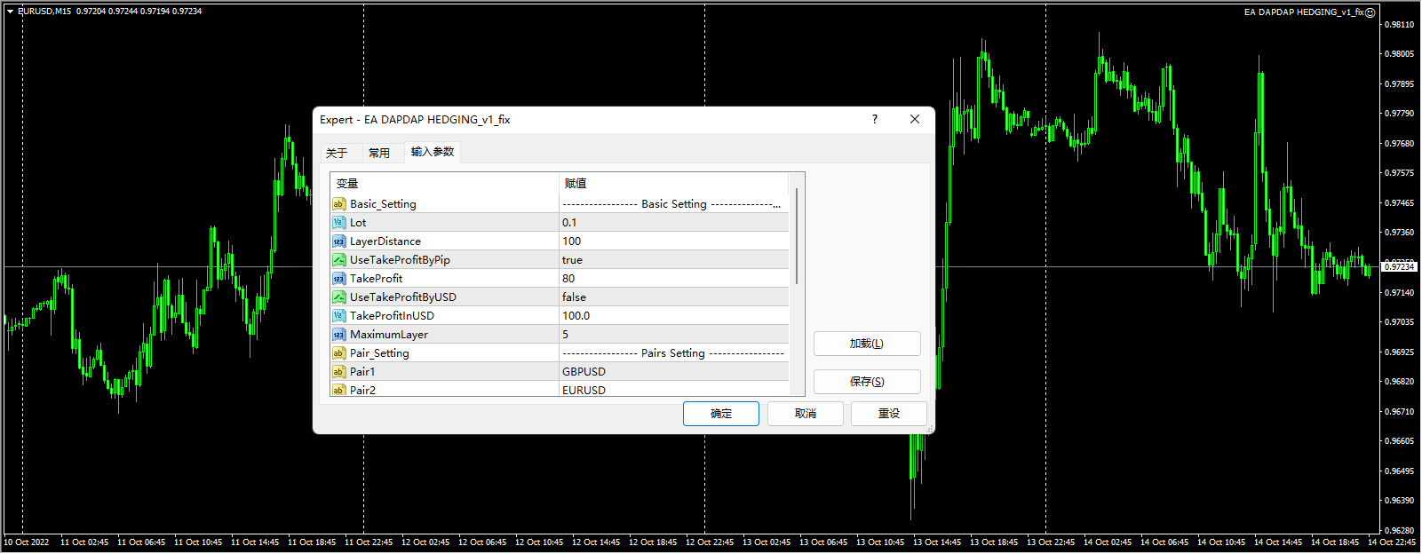Click the TakeProfit integer type icon
Viewport: 1422px width, 554px height.
coord(338,279)
